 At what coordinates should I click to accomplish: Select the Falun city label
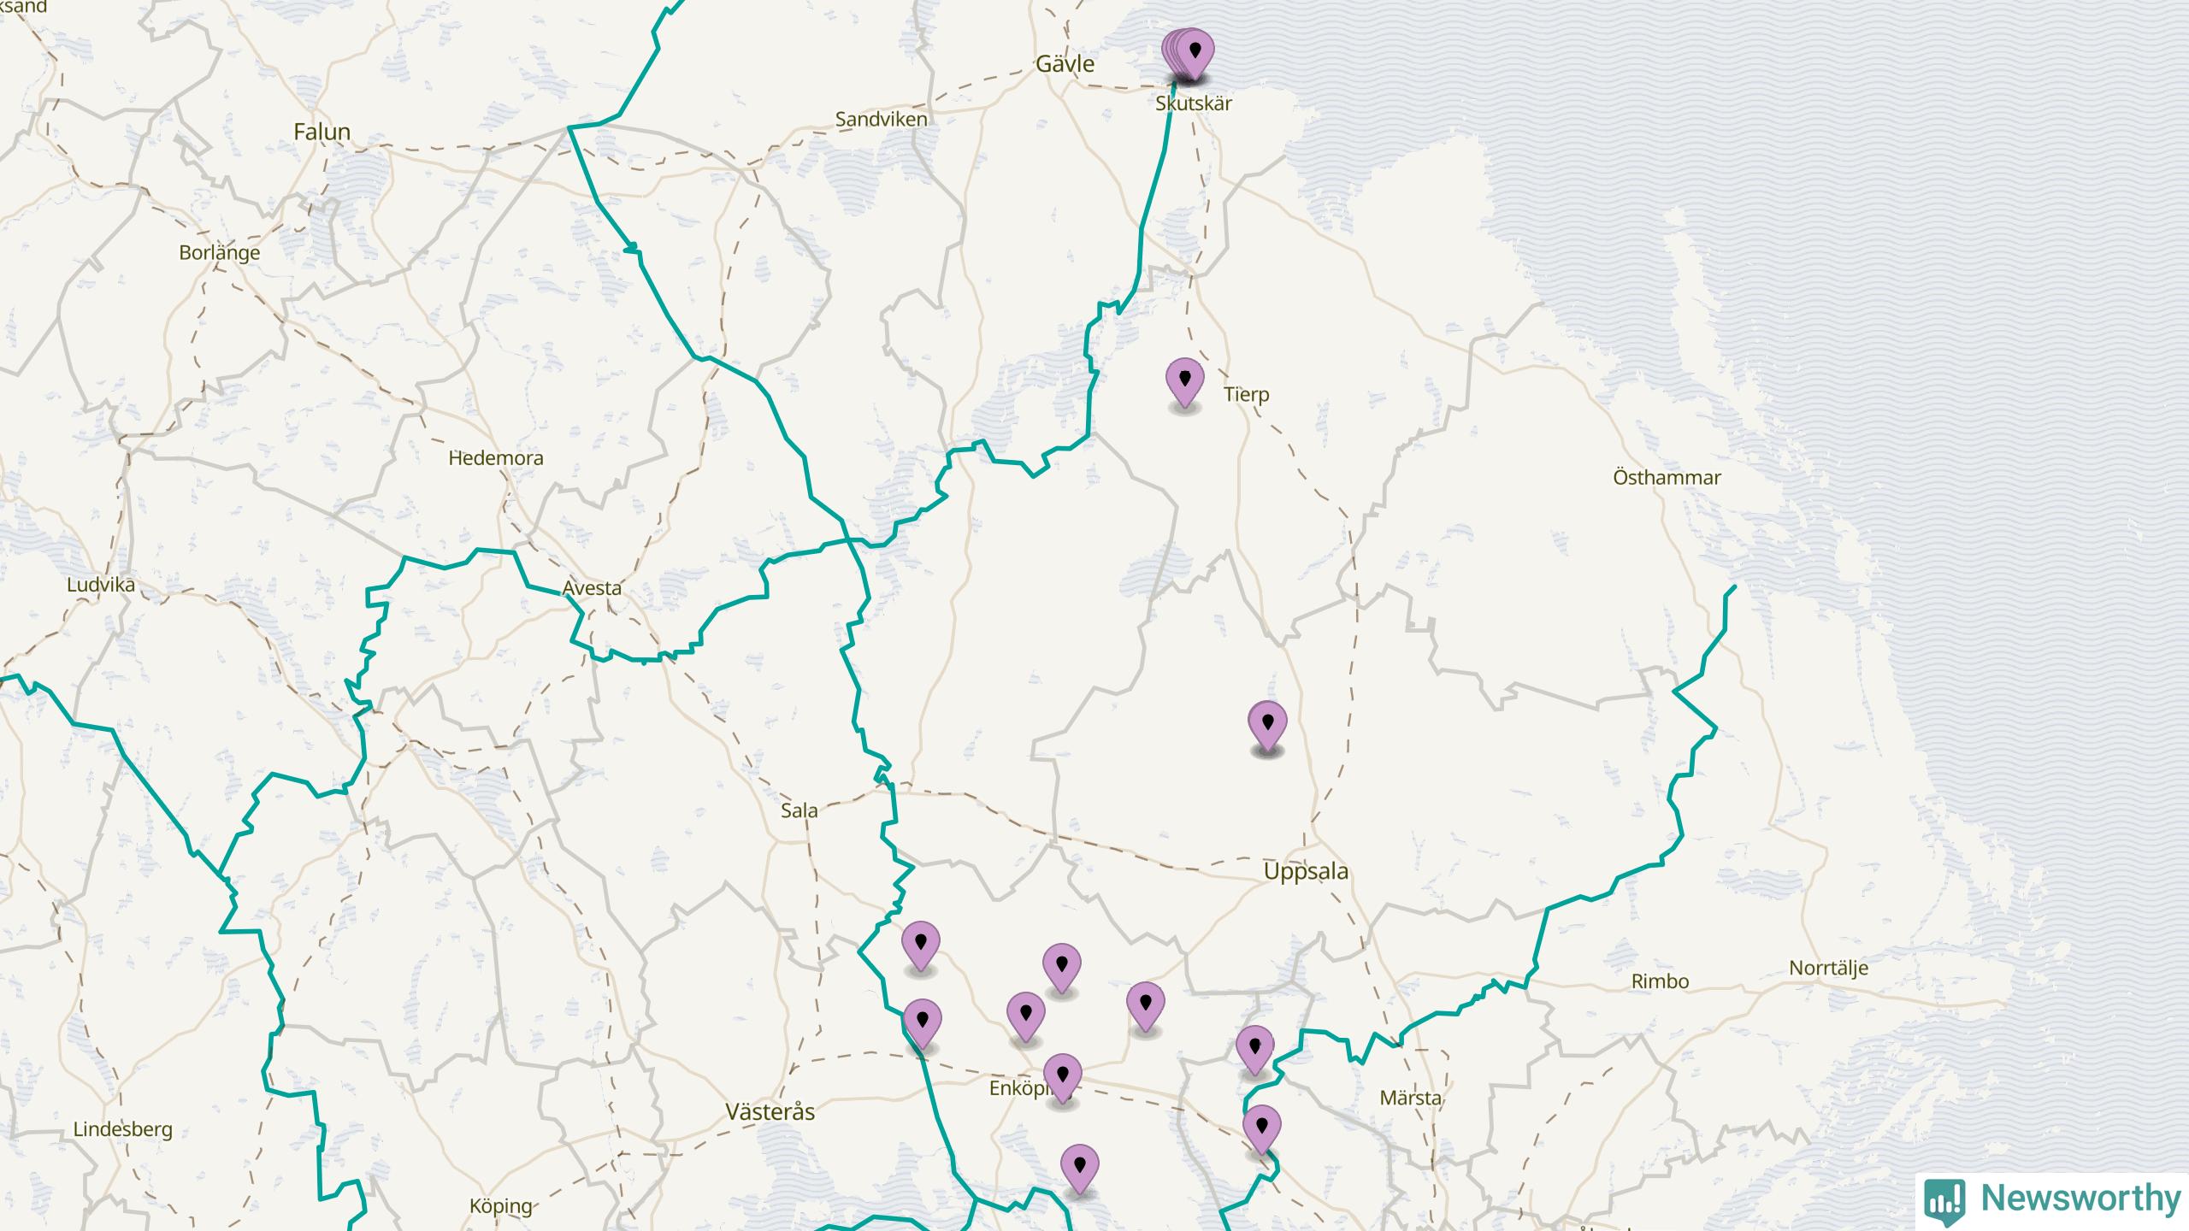pyautogui.click(x=322, y=132)
